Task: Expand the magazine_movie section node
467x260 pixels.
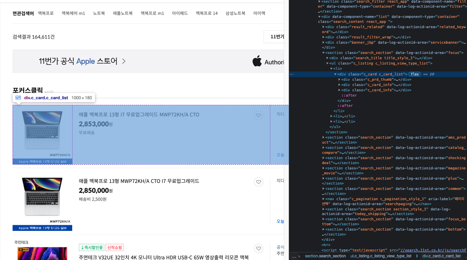Action: (324, 168)
